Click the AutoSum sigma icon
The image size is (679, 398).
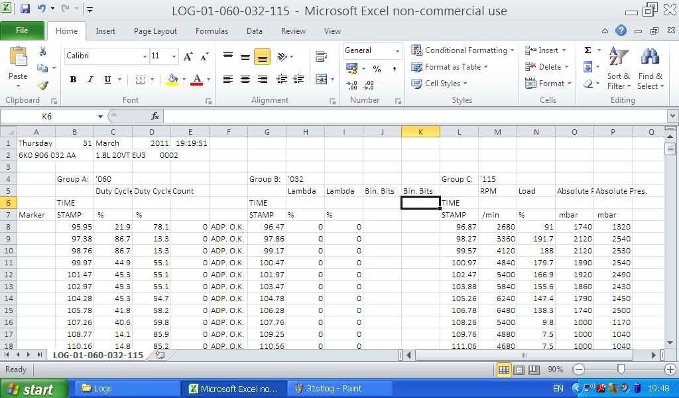[587, 50]
